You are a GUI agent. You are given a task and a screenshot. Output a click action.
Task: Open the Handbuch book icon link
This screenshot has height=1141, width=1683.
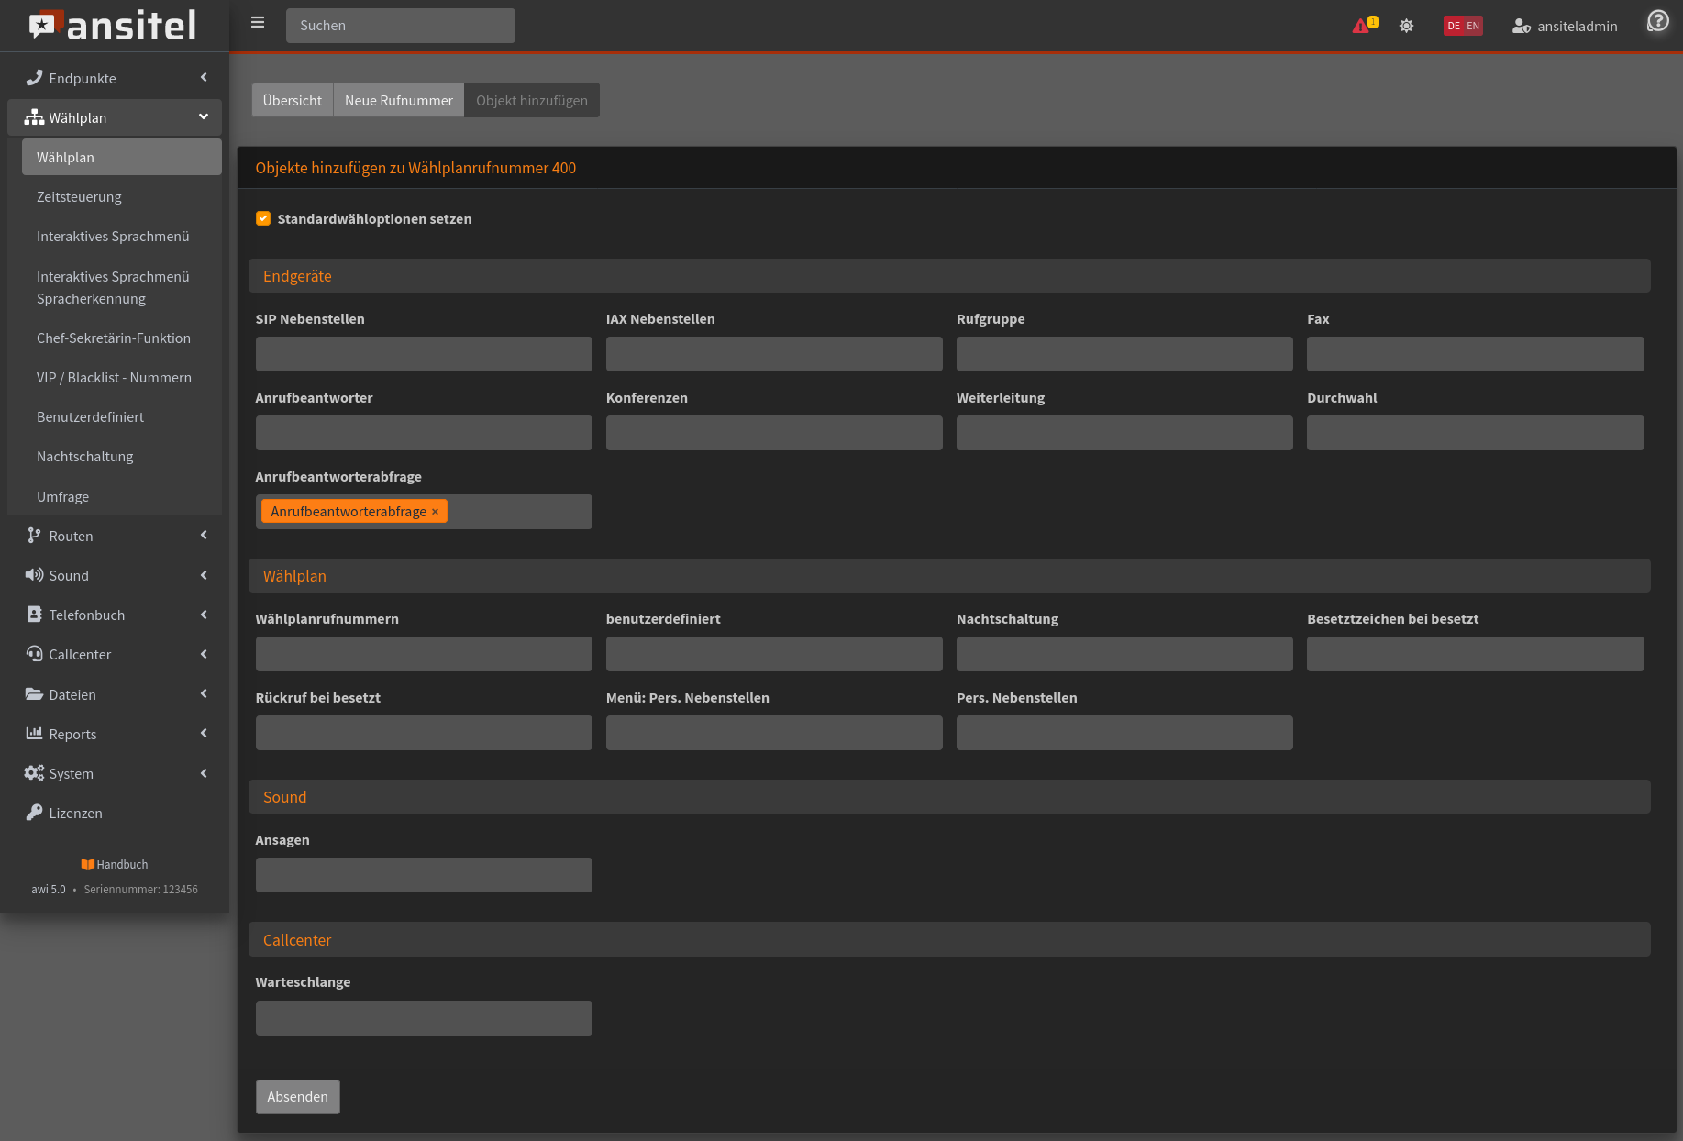pyautogui.click(x=88, y=864)
